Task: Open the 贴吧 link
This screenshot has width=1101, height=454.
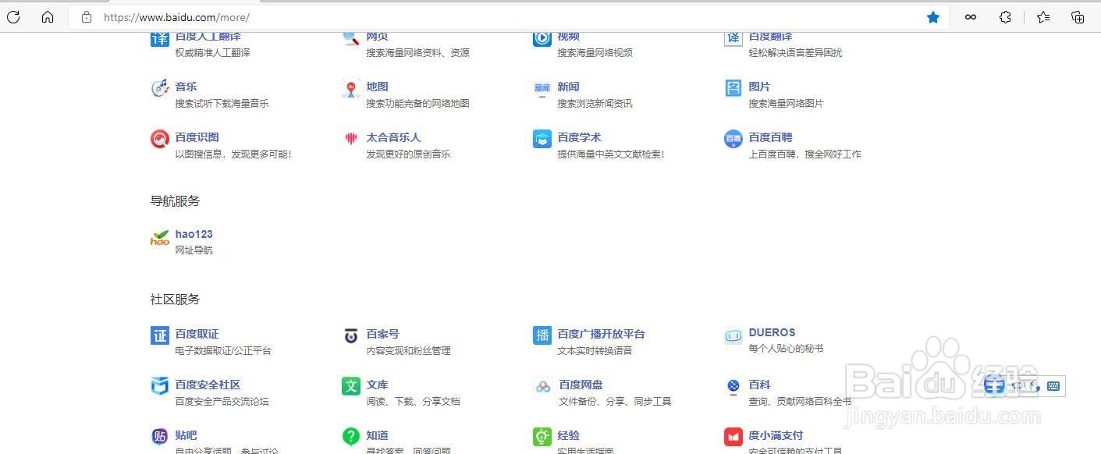Action: point(186,435)
